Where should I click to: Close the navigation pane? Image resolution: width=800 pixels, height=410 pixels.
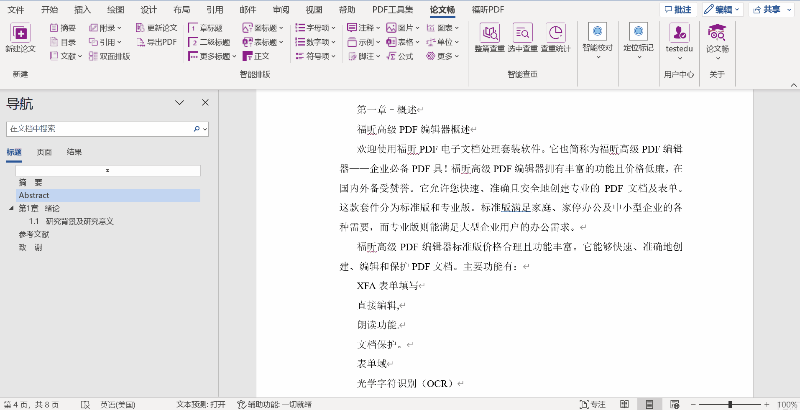pyautogui.click(x=205, y=103)
